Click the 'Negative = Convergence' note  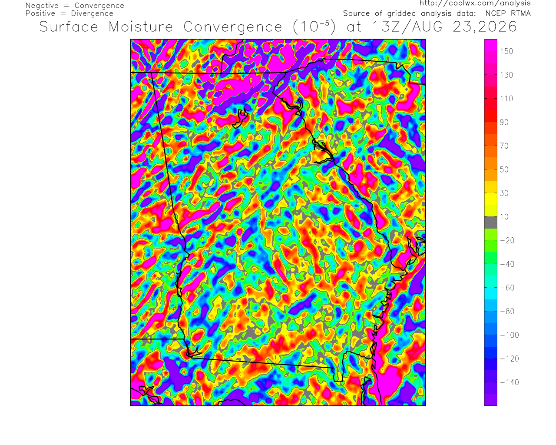tap(75, 6)
